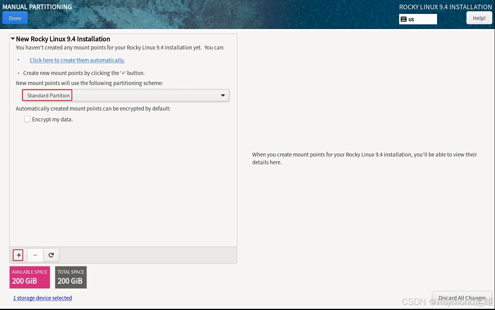Viewport: 495px width, 310px height.
Task: Click the MANUAL PARTITIONING title text
Action: coord(37,7)
